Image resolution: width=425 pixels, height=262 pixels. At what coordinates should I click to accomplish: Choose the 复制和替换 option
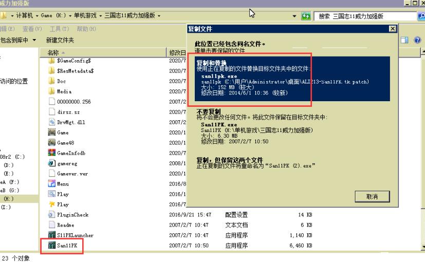click(x=292, y=79)
